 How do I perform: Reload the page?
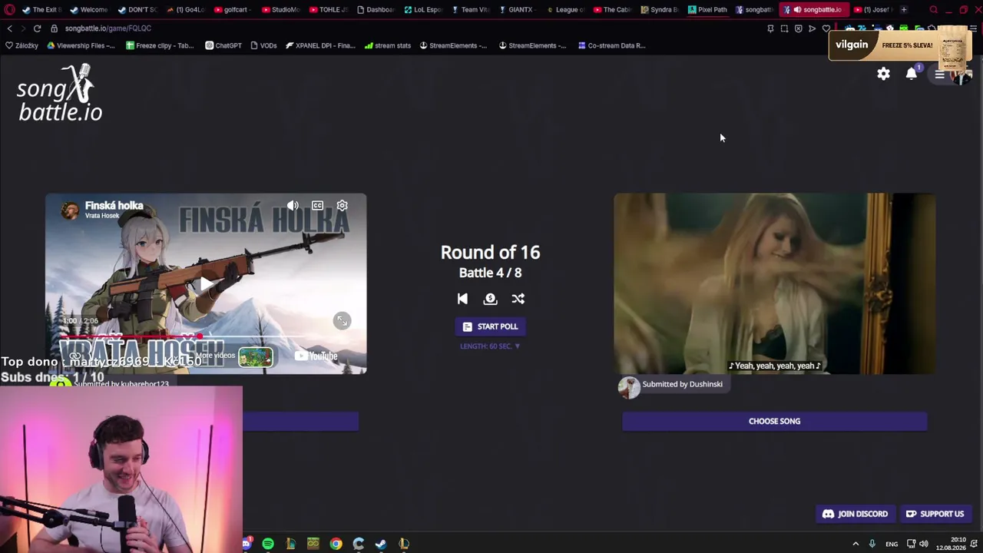[x=37, y=28]
